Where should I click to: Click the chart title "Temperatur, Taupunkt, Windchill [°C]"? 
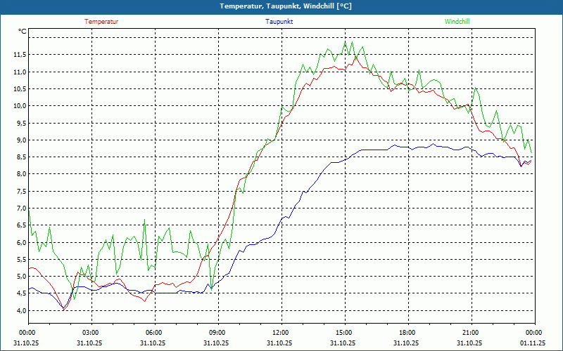[286, 6]
